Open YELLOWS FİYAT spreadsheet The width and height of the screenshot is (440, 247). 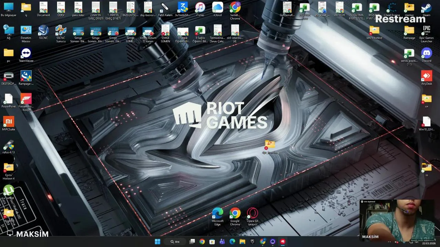pyautogui.click(x=305, y=11)
